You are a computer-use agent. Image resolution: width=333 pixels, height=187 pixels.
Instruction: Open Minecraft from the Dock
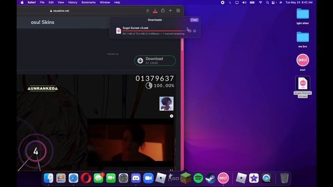click(186, 178)
